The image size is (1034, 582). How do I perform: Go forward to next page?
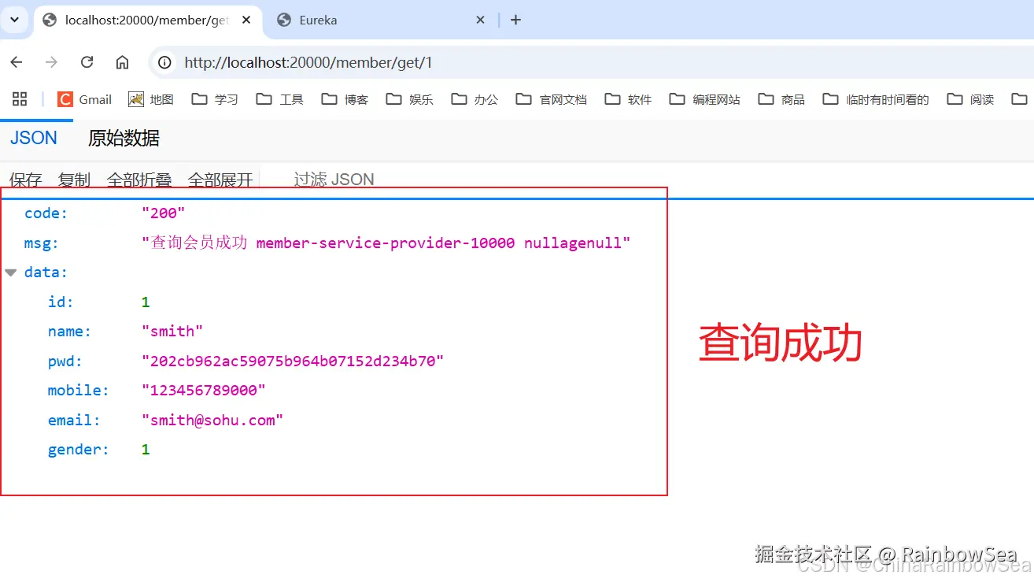pos(51,62)
